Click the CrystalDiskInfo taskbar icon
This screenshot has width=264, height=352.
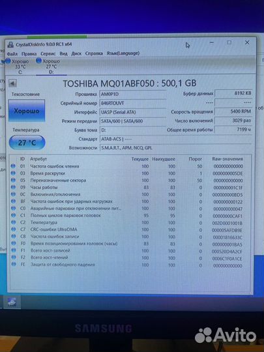(12, 302)
